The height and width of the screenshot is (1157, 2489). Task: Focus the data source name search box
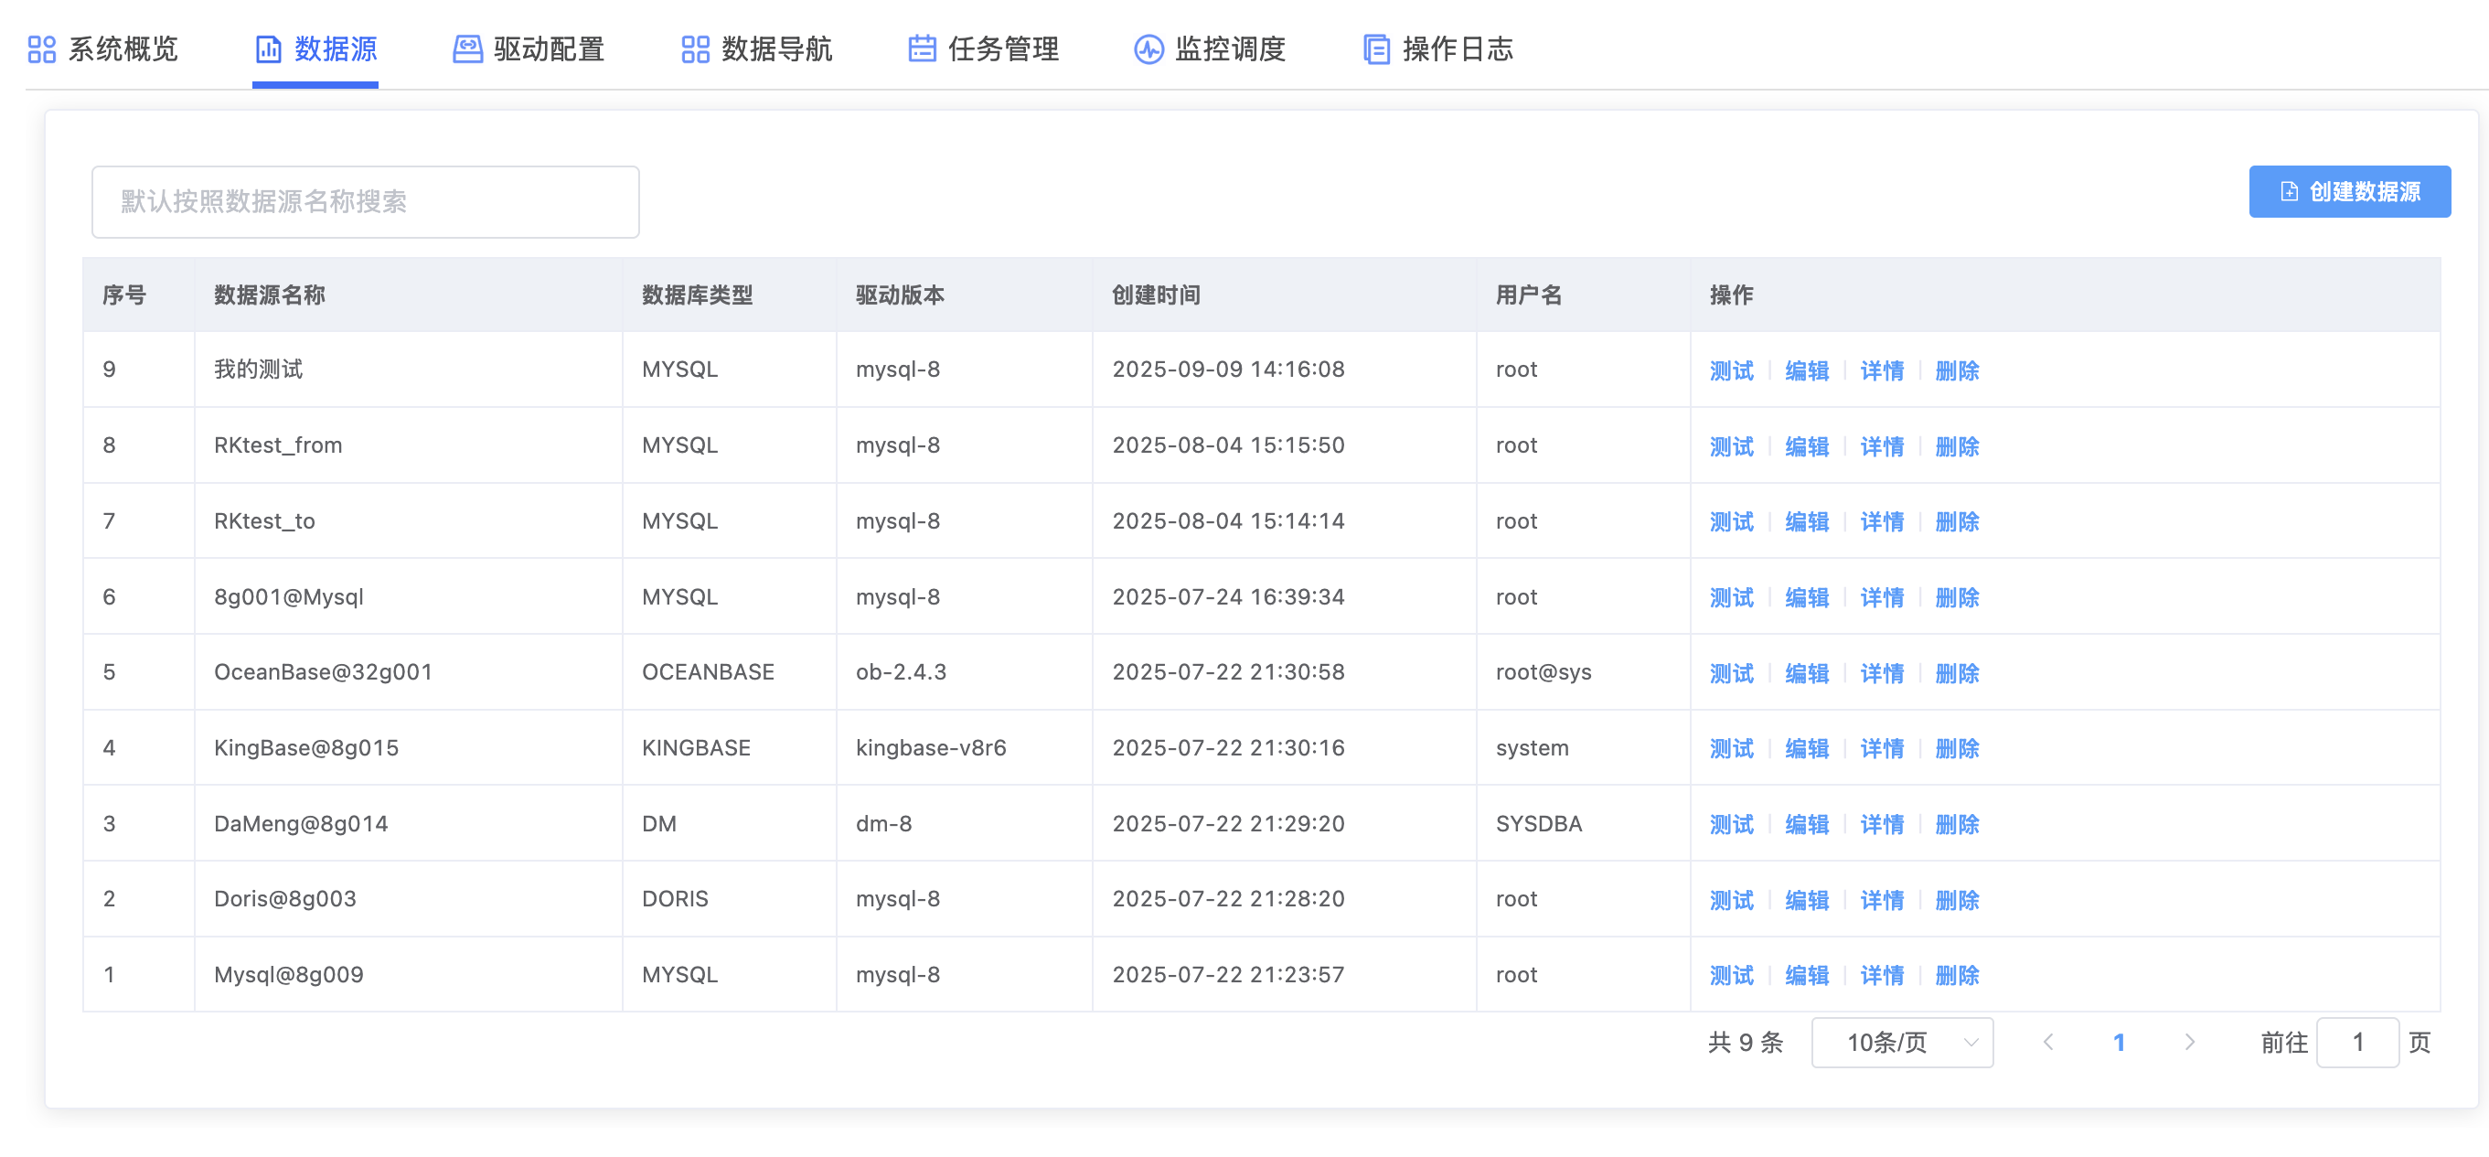click(x=365, y=201)
